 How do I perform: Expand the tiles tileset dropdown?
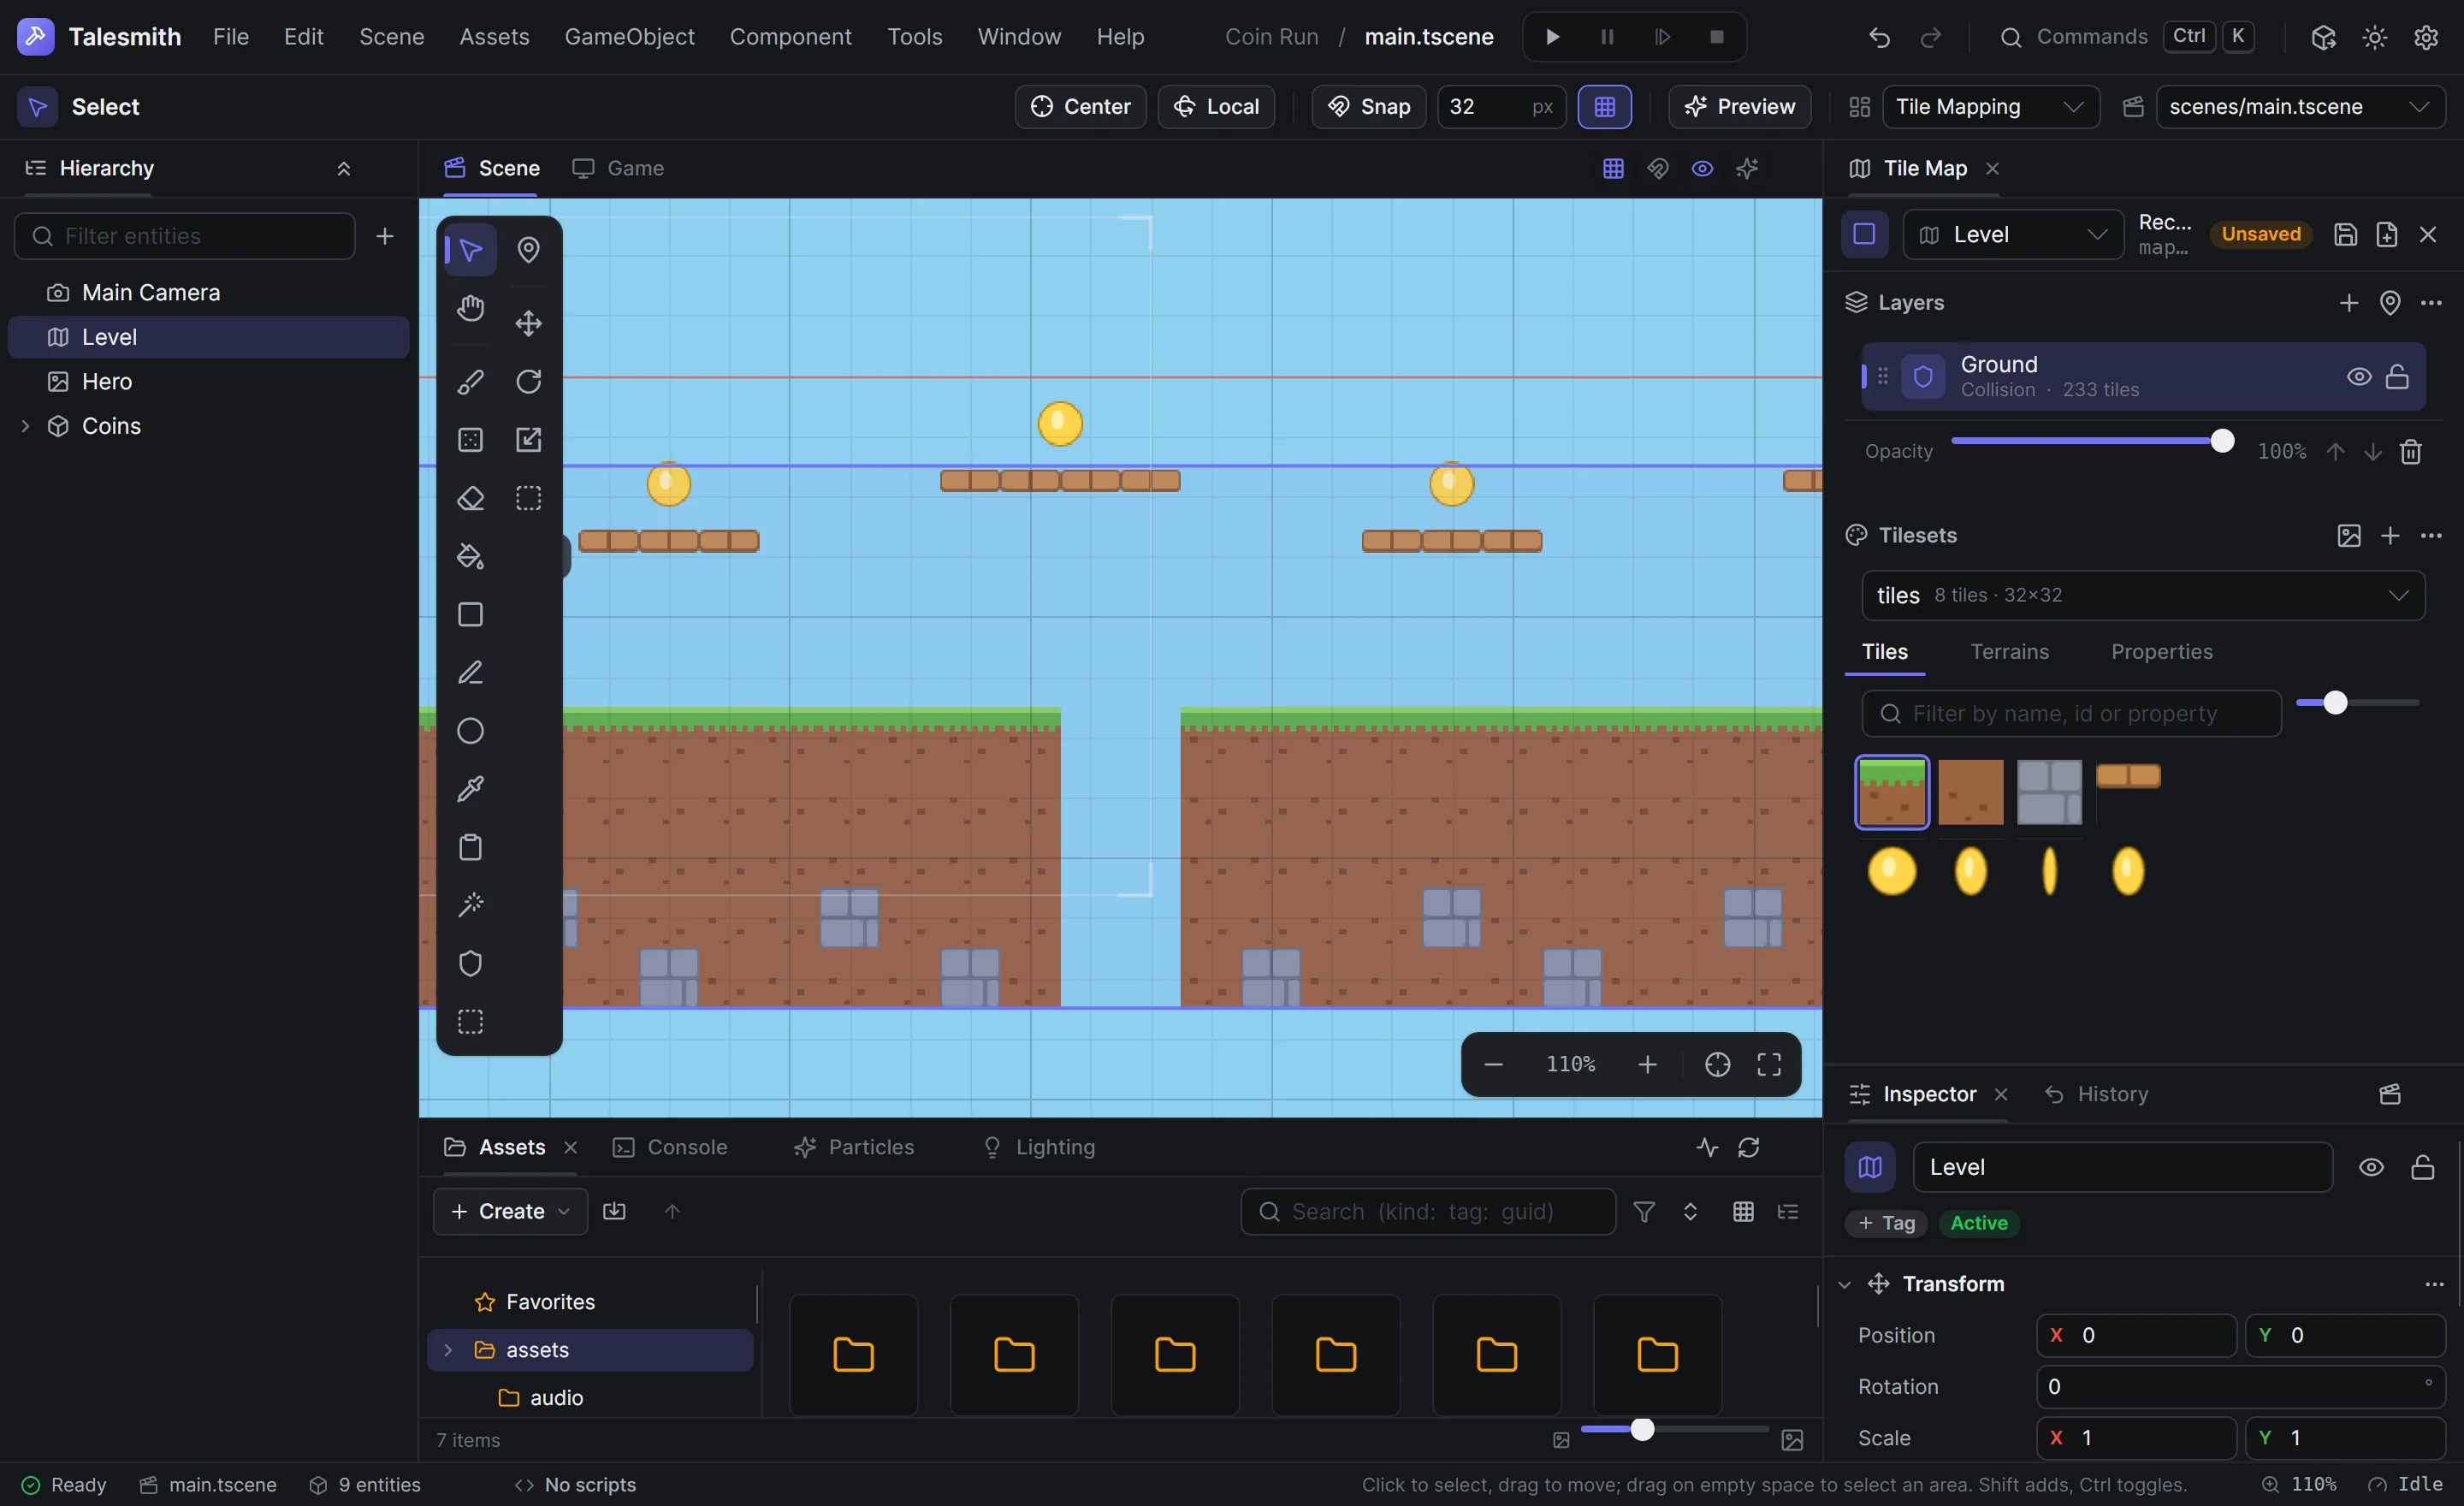(x=2143, y=595)
